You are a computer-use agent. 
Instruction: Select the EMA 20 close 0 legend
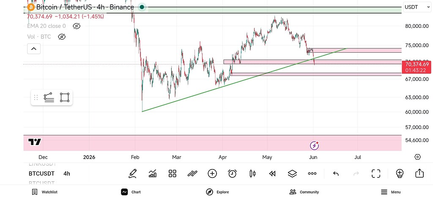tap(47, 26)
